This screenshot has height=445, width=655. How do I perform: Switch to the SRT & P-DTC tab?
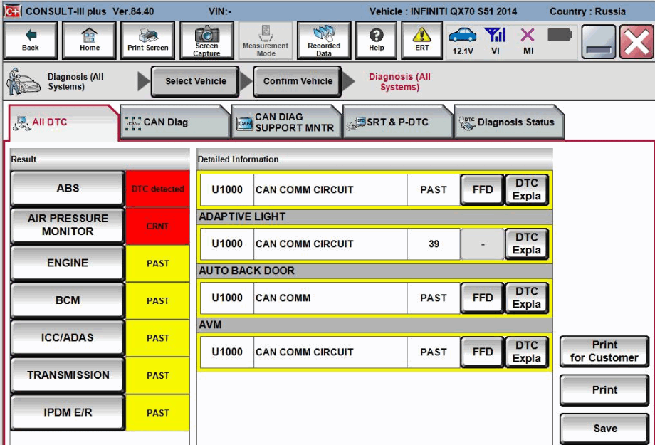click(x=398, y=122)
